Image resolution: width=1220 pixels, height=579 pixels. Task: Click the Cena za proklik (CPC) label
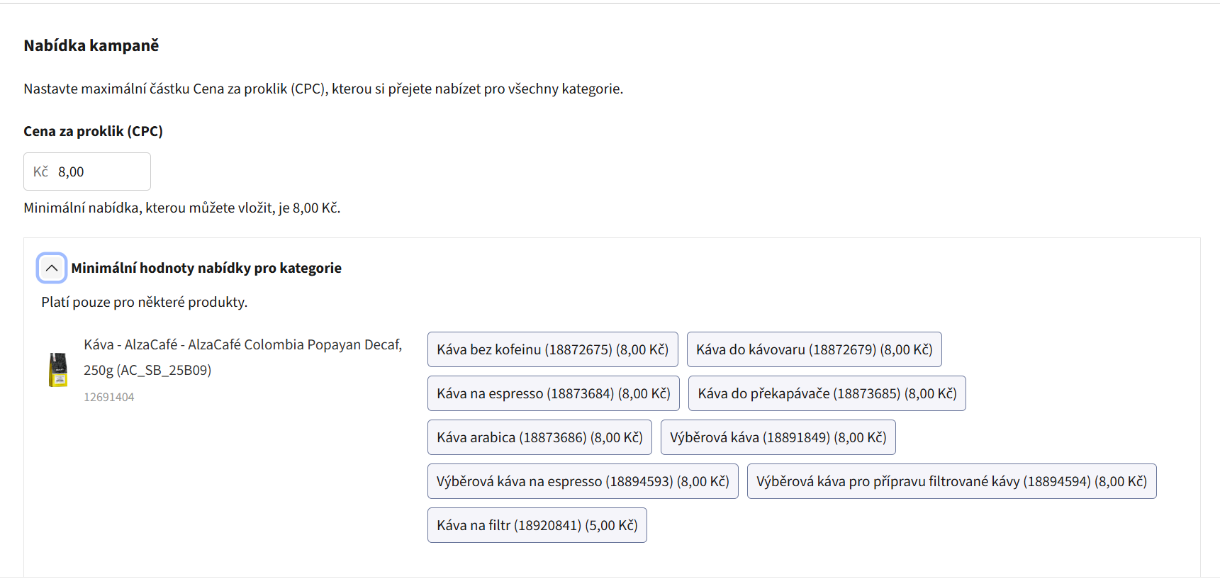click(94, 131)
